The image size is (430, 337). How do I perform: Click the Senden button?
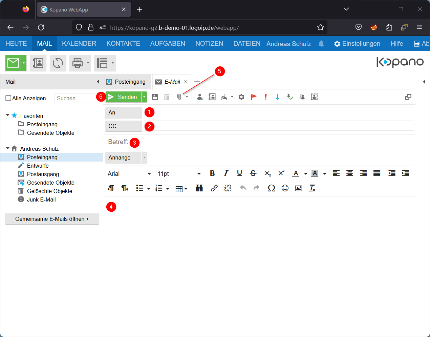[124, 97]
